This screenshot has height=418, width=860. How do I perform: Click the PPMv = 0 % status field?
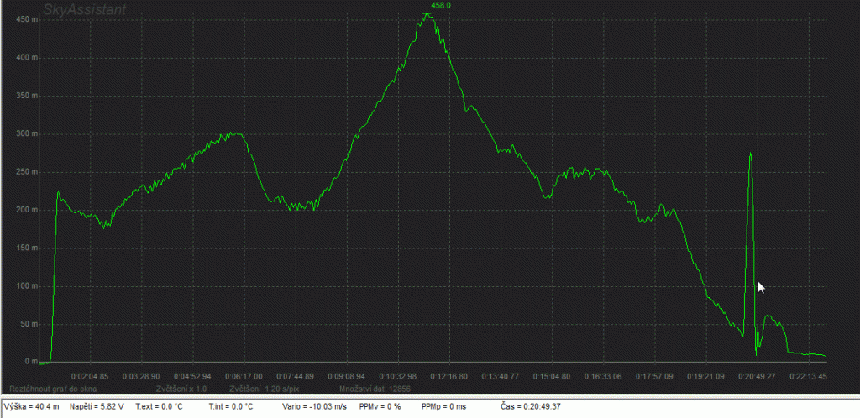point(380,406)
